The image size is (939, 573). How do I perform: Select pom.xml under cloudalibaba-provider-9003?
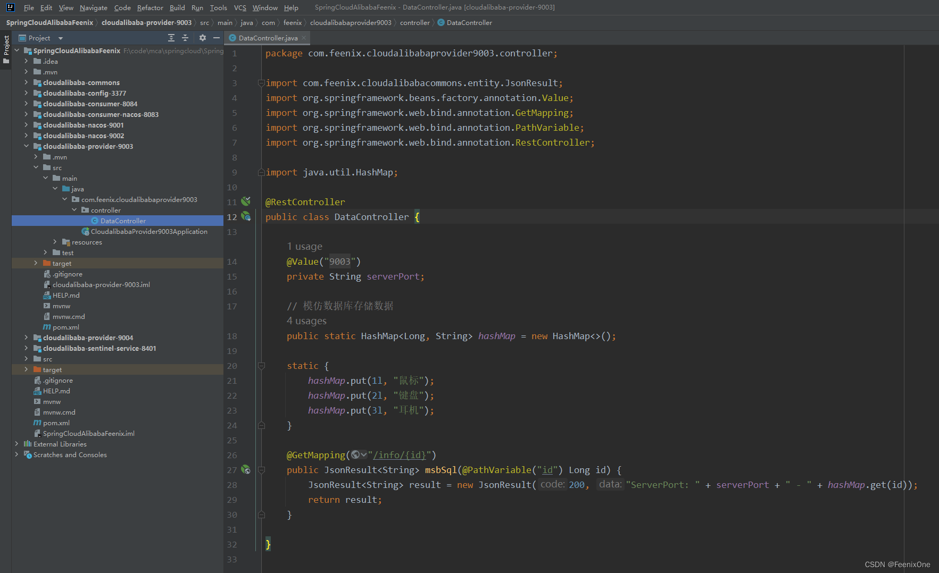click(65, 327)
